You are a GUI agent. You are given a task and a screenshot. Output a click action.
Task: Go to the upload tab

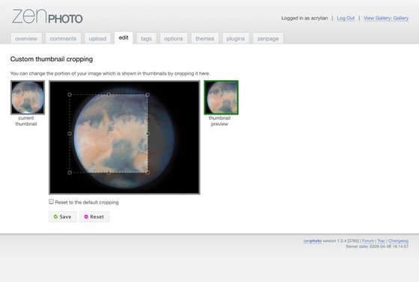(97, 38)
